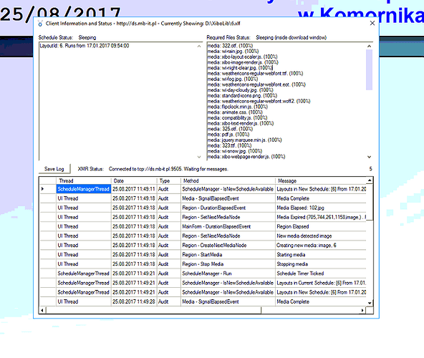Click the Required Files vertical scrollbar thumb
This screenshot has width=424, height=358.
(369, 69)
